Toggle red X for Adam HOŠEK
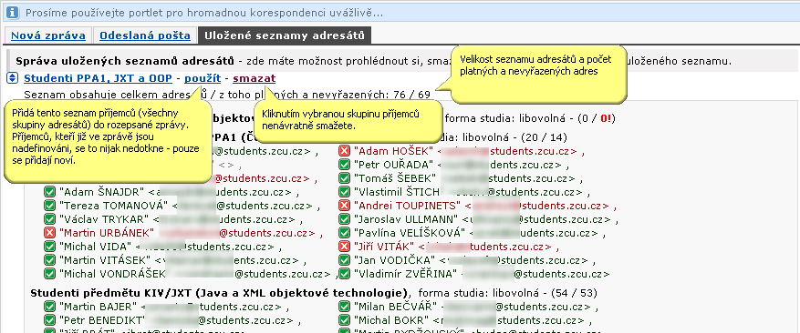The image size is (800, 333). [x=345, y=151]
